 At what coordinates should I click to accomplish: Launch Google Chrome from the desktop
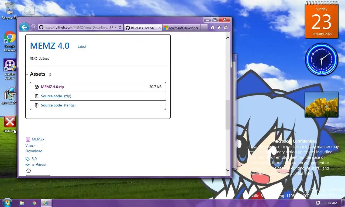point(10,42)
